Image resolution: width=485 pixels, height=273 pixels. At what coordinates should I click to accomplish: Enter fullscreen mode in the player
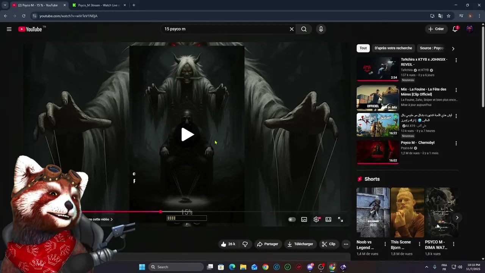(x=341, y=220)
